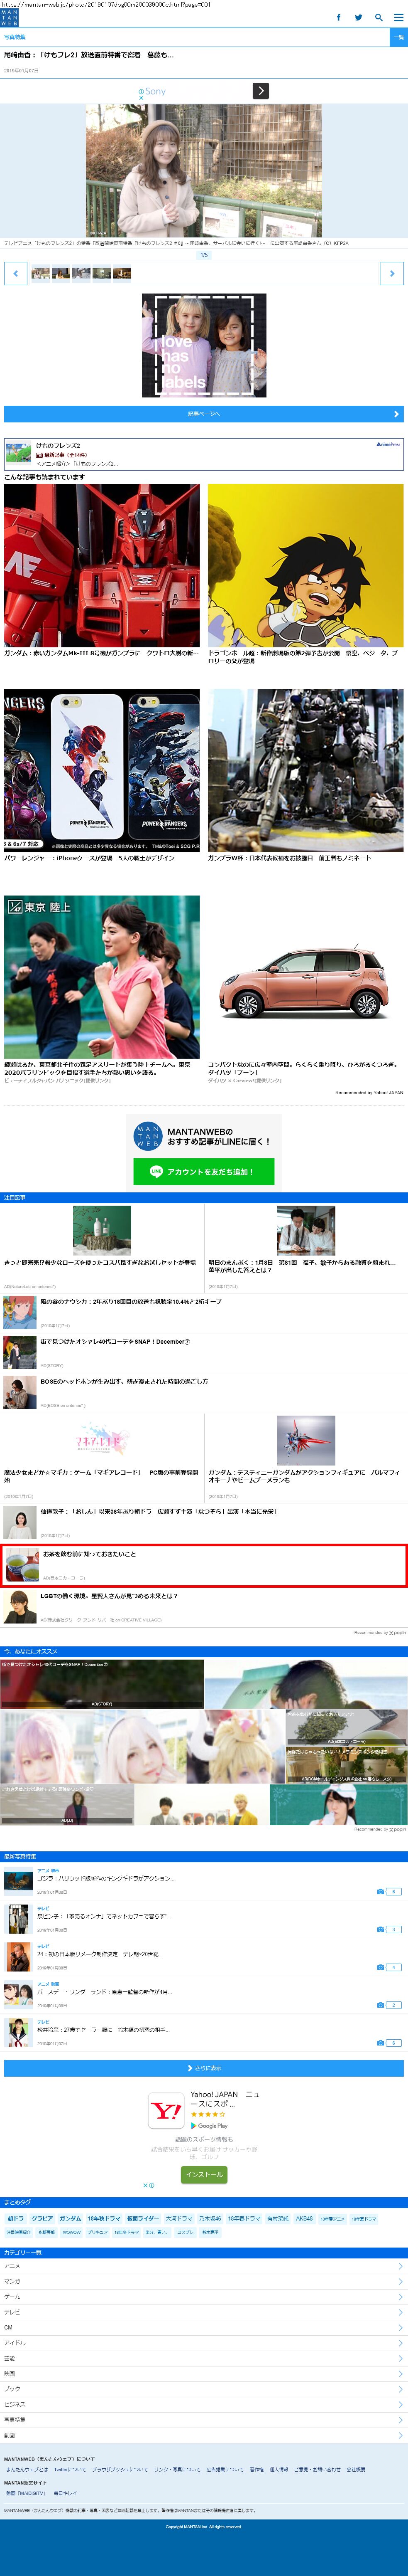The height and width of the screenshot is (2576, 408).
Task: Open お茶を飲む前に知っておきたいこと row
Action: pyautogui.click(x=203, y=1565)
